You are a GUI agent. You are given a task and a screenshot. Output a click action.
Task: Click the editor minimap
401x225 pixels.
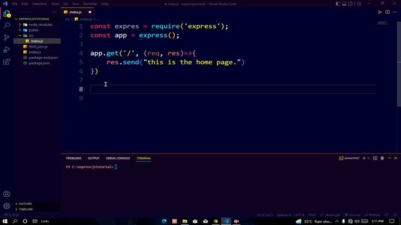382,23
